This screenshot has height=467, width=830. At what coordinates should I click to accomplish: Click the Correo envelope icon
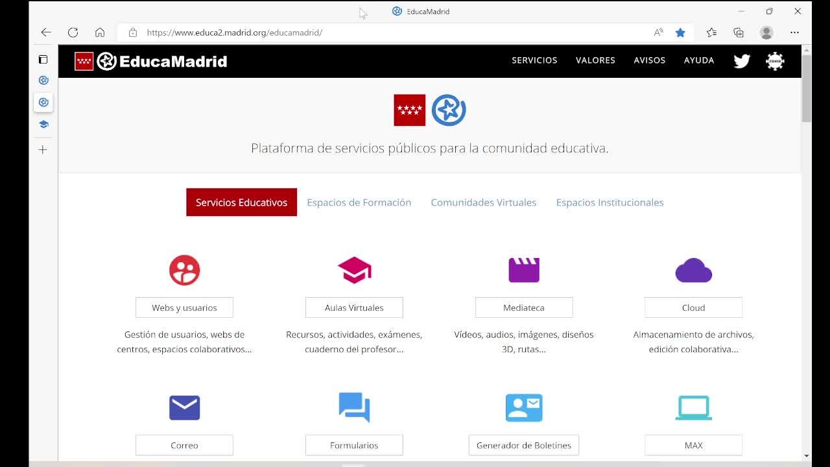[185, 408]
